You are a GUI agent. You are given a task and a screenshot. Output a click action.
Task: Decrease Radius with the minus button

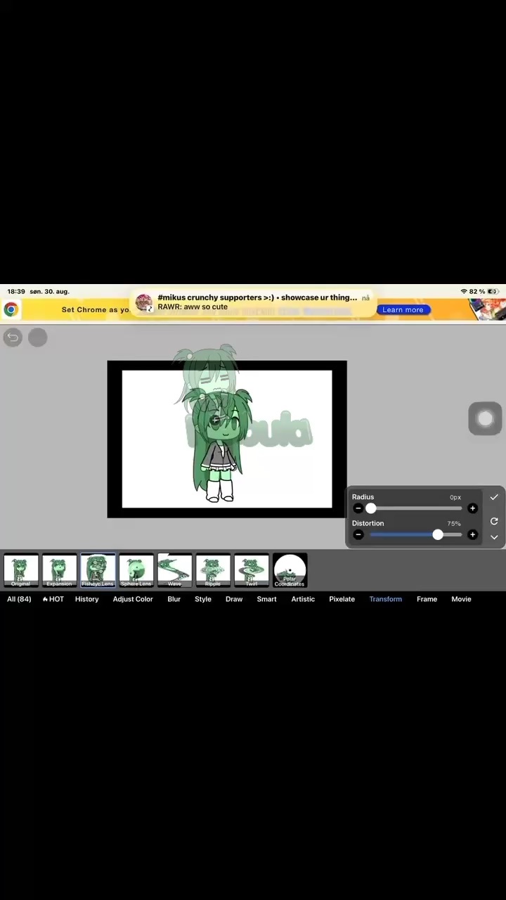tap(358, 508)
